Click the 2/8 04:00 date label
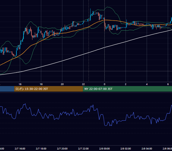This screenshot has height=151, width=172. [147, 148]
